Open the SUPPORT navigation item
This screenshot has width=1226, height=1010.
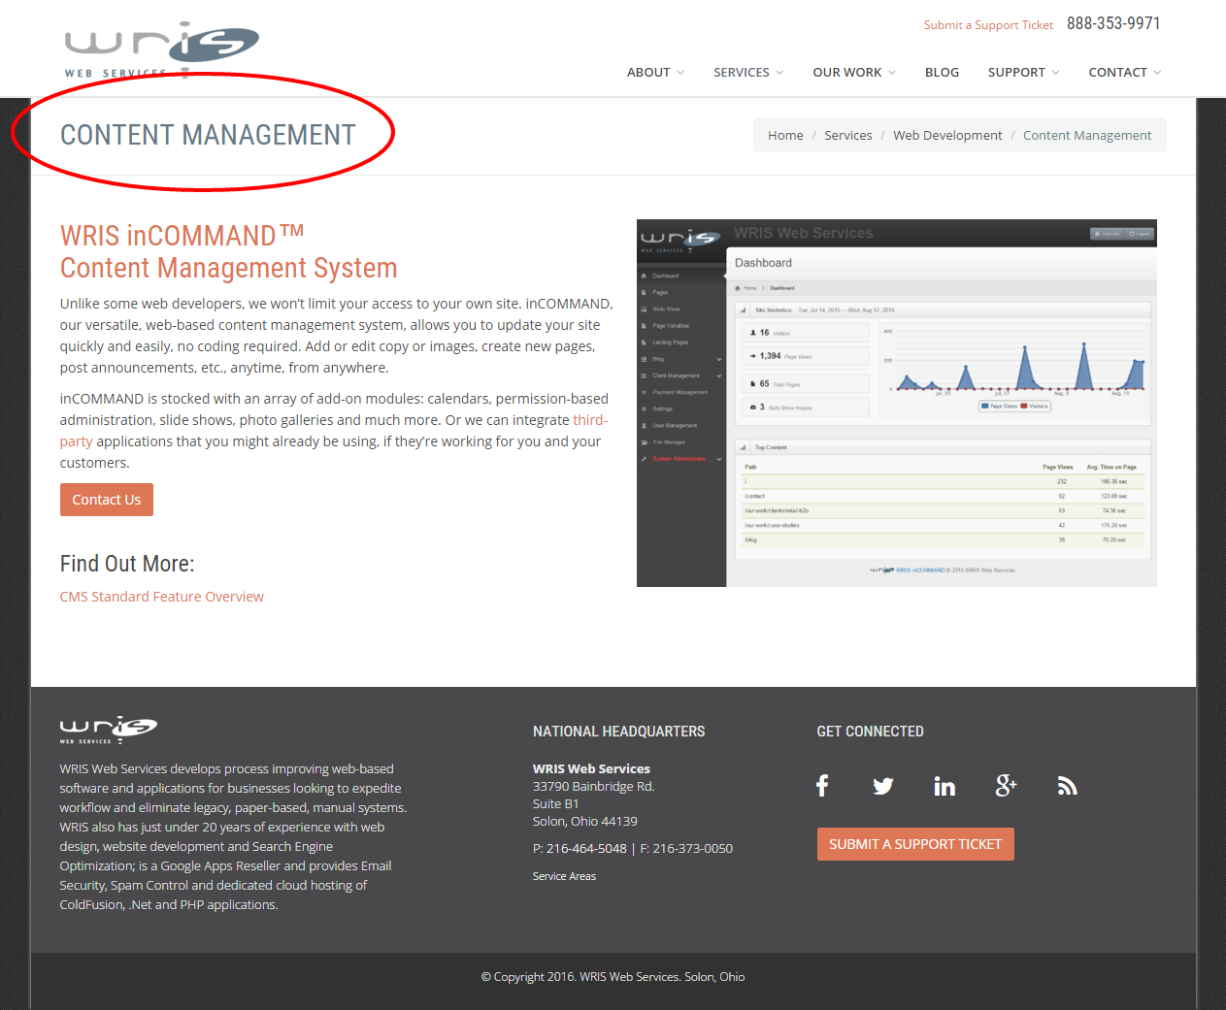point(1016,73)
